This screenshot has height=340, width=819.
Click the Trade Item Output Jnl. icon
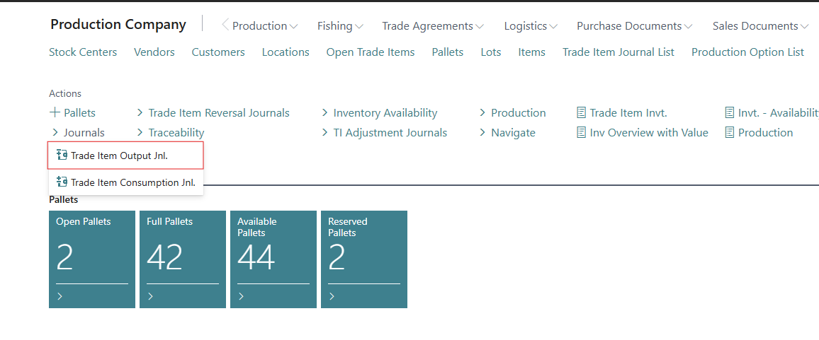(x=62, y=156)
